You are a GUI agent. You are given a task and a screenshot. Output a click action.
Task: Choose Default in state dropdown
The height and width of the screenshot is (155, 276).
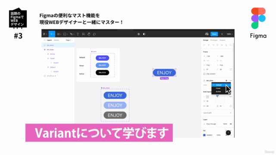(x=221, y=85)
